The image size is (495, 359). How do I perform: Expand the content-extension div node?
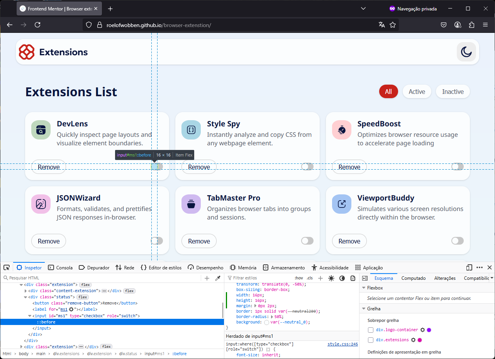(25, 291)
